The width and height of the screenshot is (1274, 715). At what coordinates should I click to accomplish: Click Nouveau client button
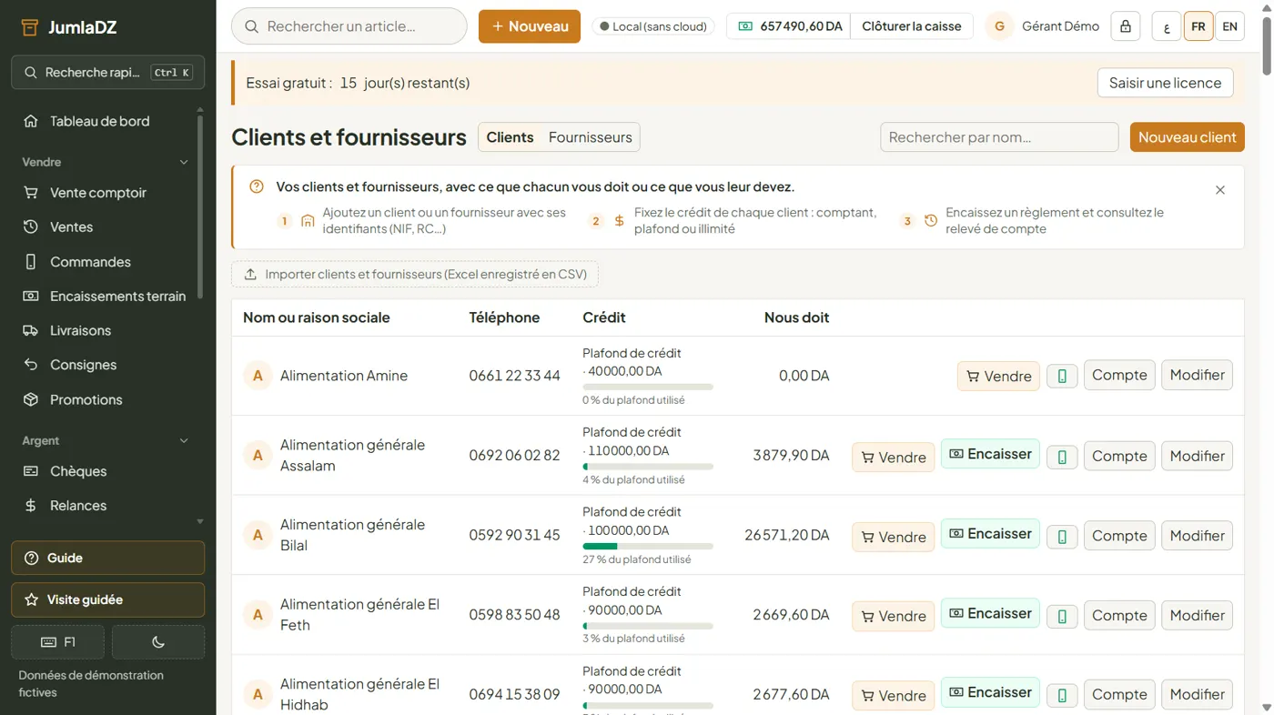(1187, 137)
